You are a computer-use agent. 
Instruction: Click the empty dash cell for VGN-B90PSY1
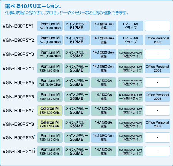coord(157,26)
